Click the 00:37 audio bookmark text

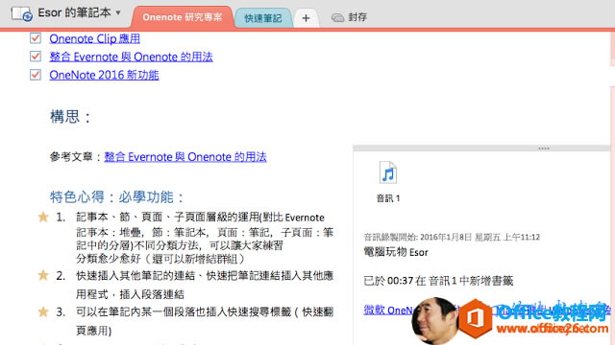[400, 281]
